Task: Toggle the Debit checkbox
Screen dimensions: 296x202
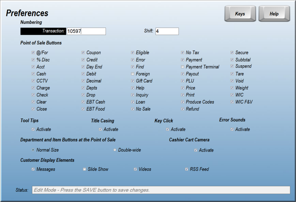Action: [x=83, y=74]
